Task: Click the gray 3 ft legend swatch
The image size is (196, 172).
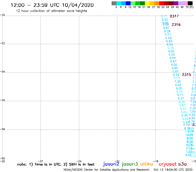Action: pos(114,3)
